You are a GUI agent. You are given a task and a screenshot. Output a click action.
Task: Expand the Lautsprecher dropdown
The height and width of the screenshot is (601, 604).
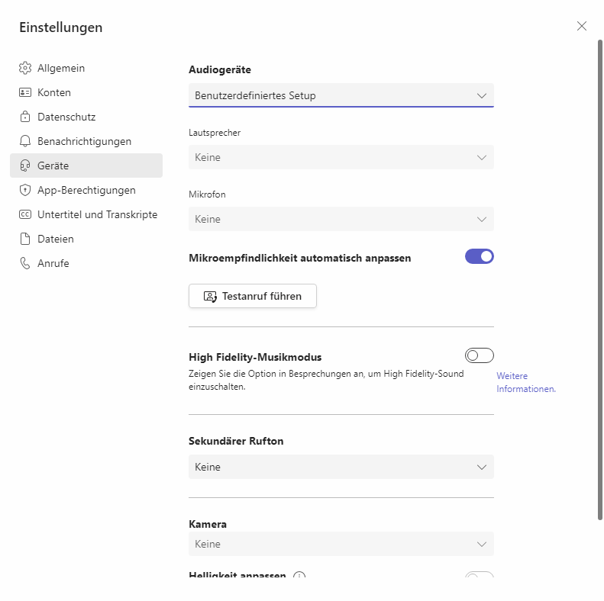pyautogui.click(x=341, y=157)
